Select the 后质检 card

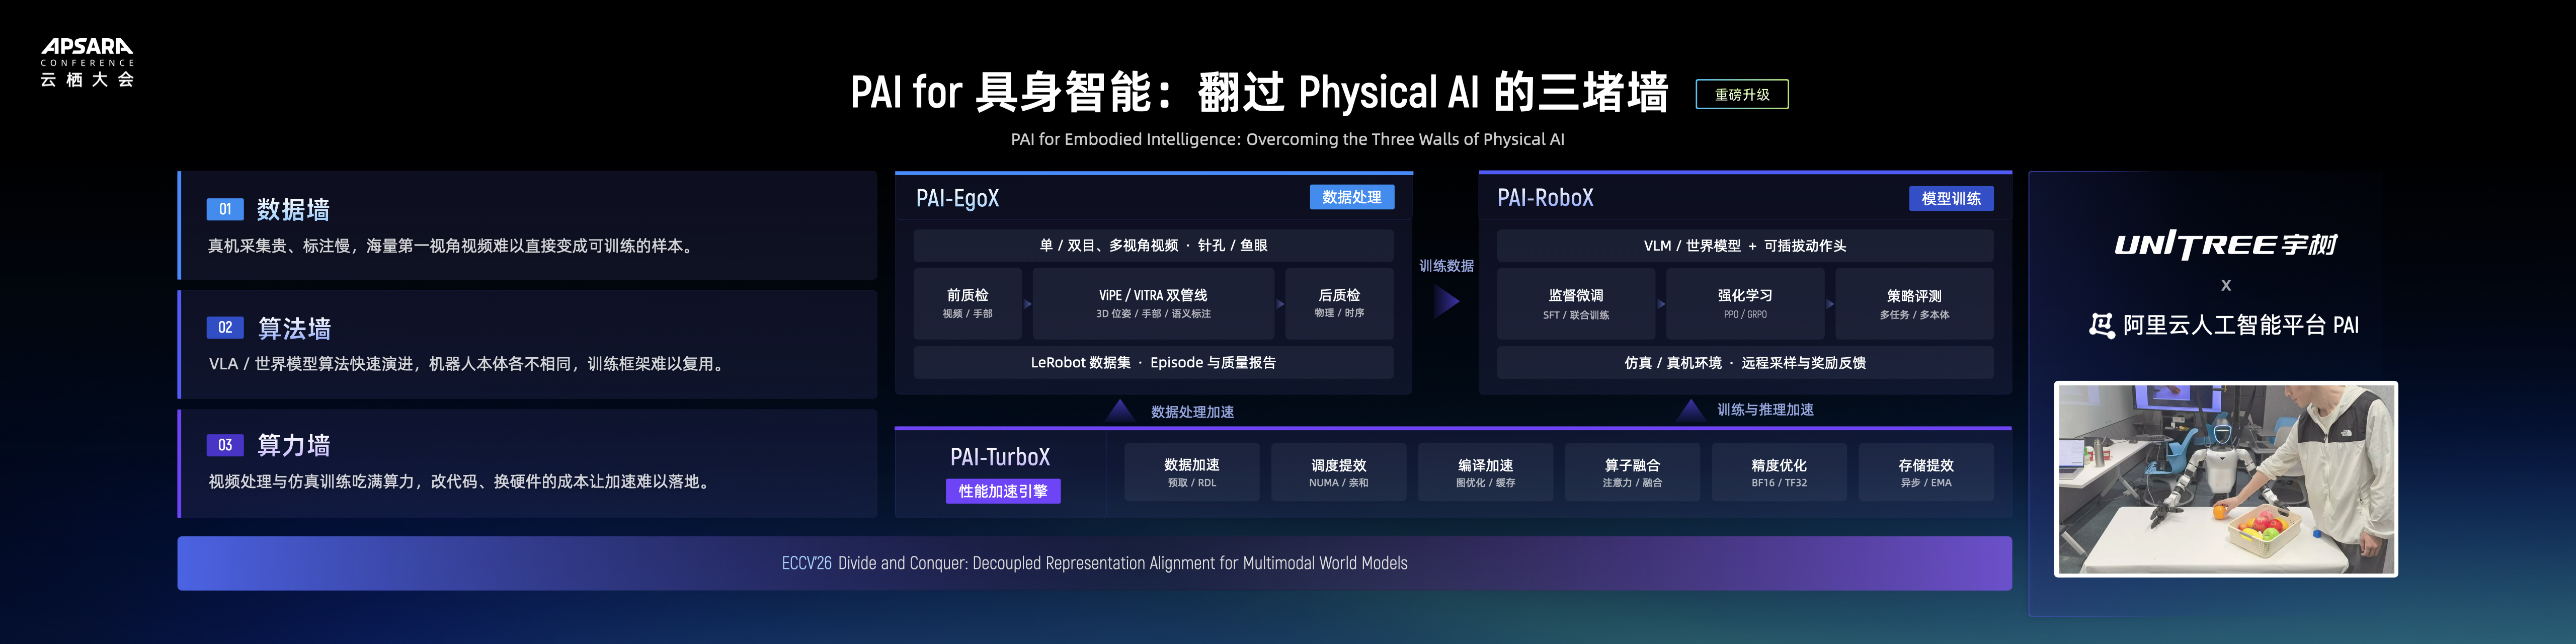tap(1339, 303)
